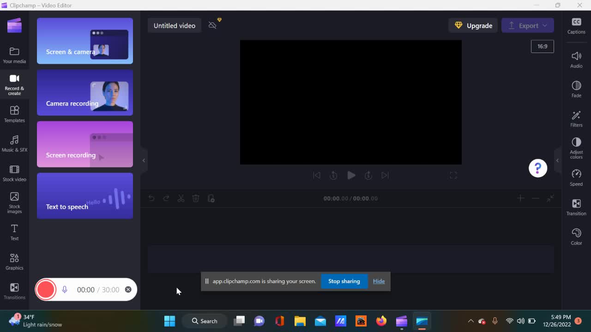
Task: Open the Filters panel
Action: coord(576,119)
